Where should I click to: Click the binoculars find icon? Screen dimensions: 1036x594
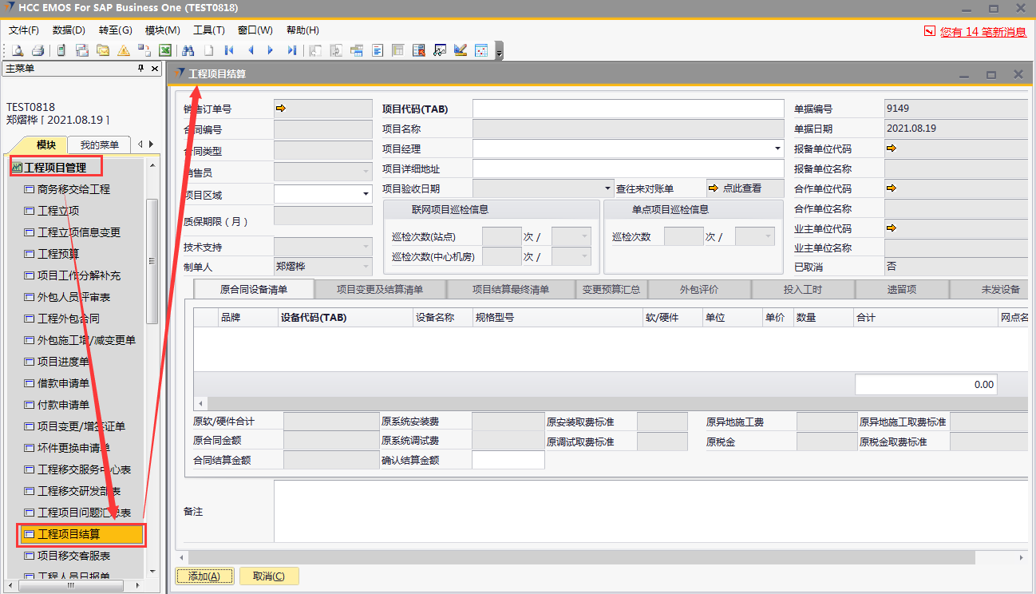tap(188, 50)
